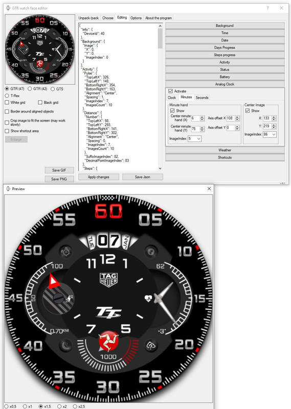Click the Axis offset Y stepper arrows
The height and width of the screenshot is (409, 291).
[237, 128]
